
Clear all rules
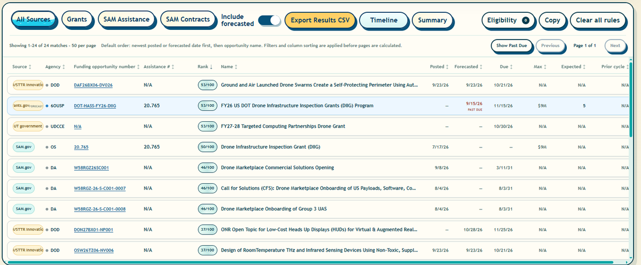click(598, 20)
